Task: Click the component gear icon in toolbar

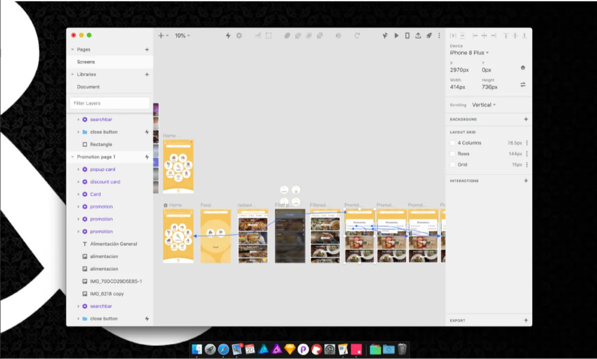Action: pos(239,36)
